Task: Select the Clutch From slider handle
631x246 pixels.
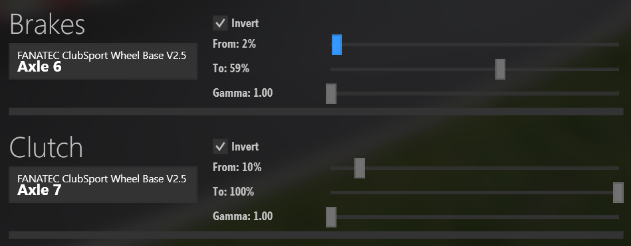Action: pos(359,168)
